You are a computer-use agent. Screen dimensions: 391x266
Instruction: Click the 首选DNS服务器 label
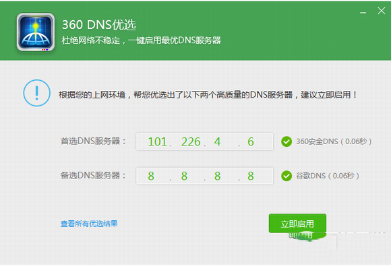pyautogui.click(x=93, y=141)
